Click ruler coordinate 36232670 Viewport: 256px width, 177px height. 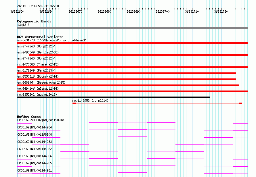75,11
